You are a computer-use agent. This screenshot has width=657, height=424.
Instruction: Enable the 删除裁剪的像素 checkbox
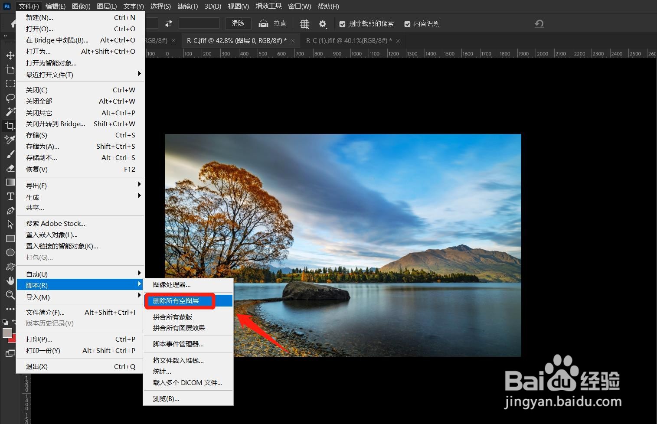[x=343, y=23]
